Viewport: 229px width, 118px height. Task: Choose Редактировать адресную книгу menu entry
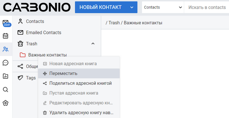(x=79, y=103)
